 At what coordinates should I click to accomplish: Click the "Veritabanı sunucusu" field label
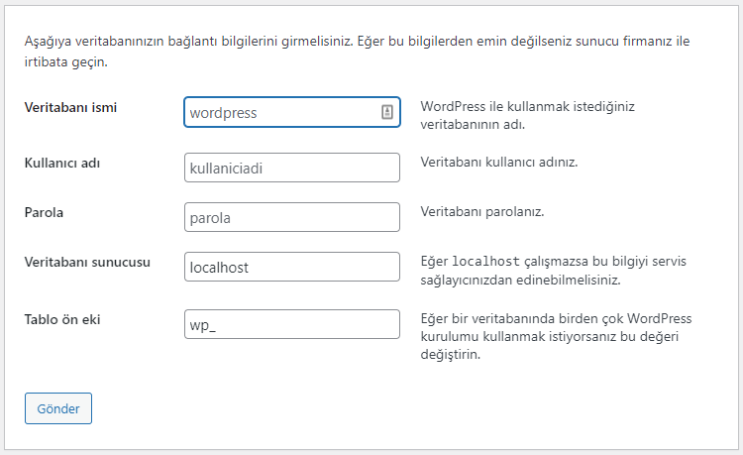[x=87, y=262]
